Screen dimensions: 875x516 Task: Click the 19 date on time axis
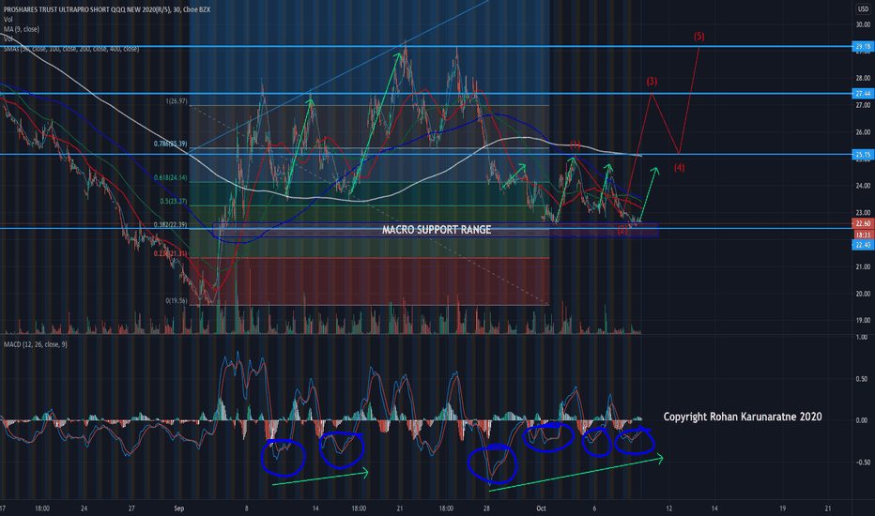[782, 508]
